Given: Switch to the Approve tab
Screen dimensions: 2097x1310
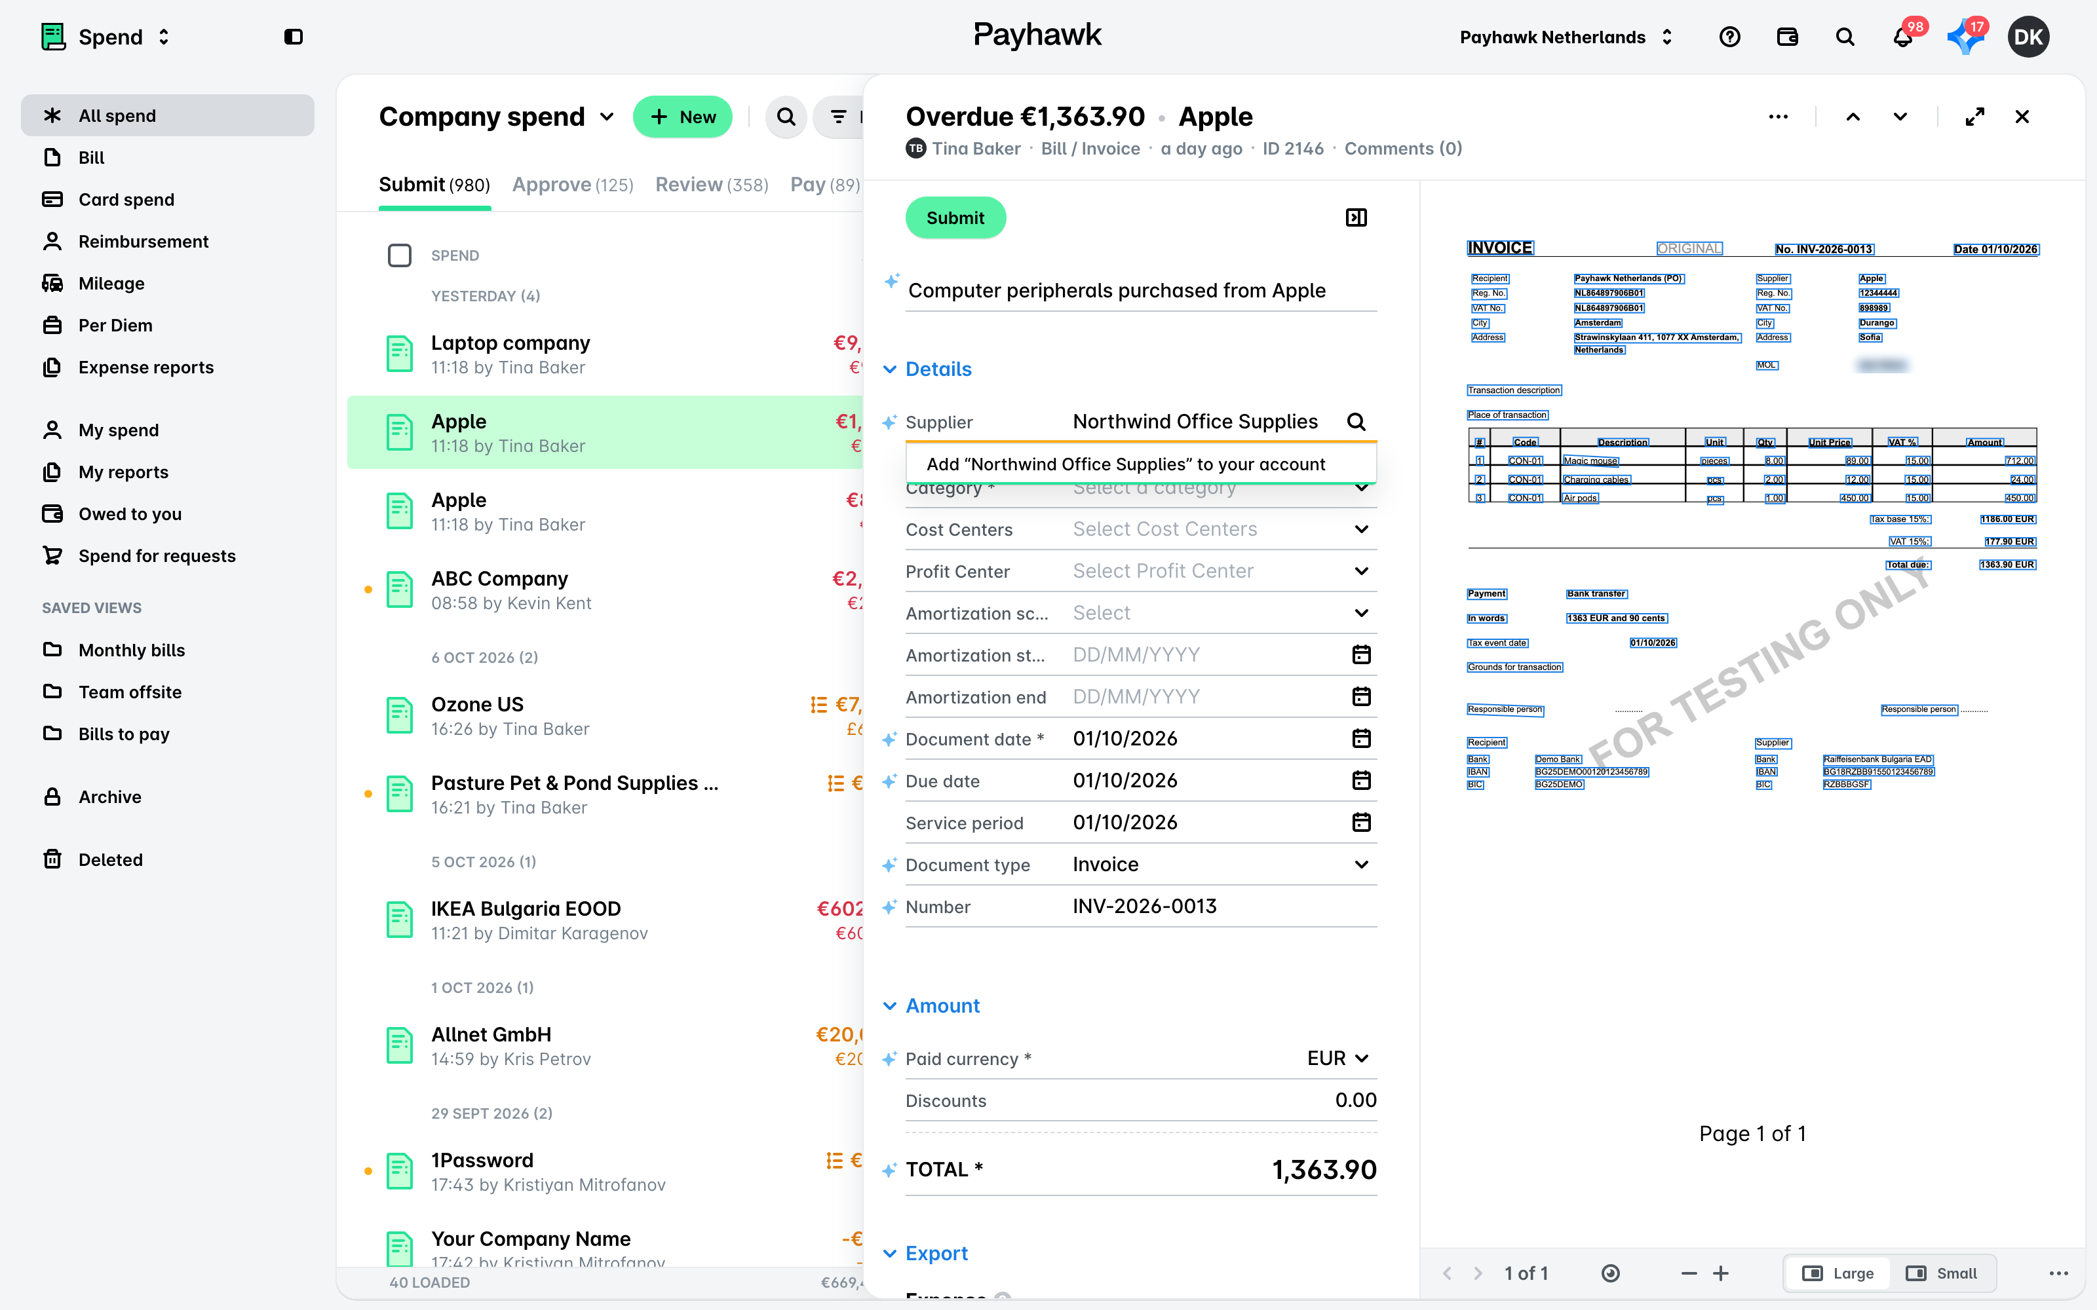Looking at the screenshot, I should pyautogui.click(x=573, y=185).
